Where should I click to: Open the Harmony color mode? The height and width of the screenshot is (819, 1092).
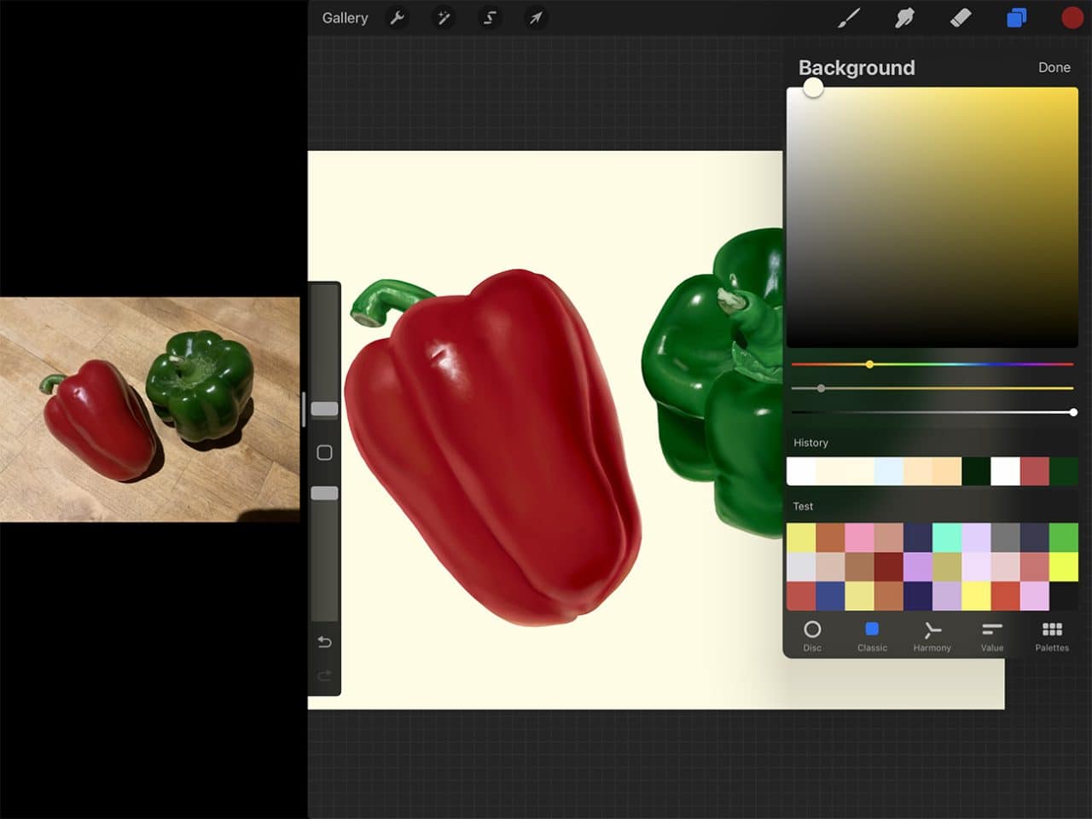pyautogui.click(x=932, y=636)
